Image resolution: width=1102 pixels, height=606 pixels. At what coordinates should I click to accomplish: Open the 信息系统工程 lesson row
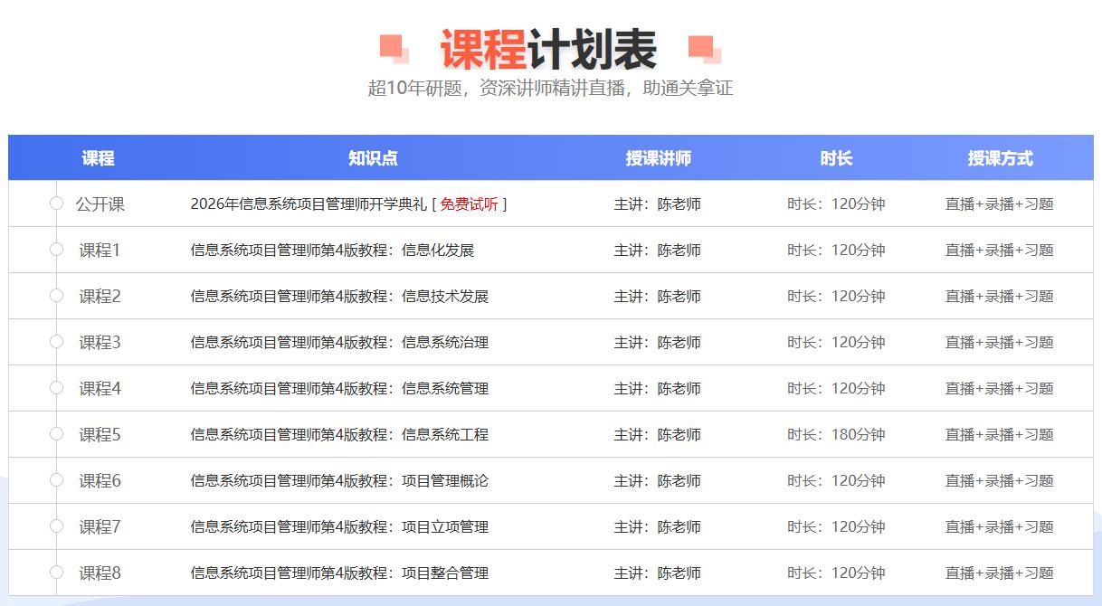(x=339, y=435)
